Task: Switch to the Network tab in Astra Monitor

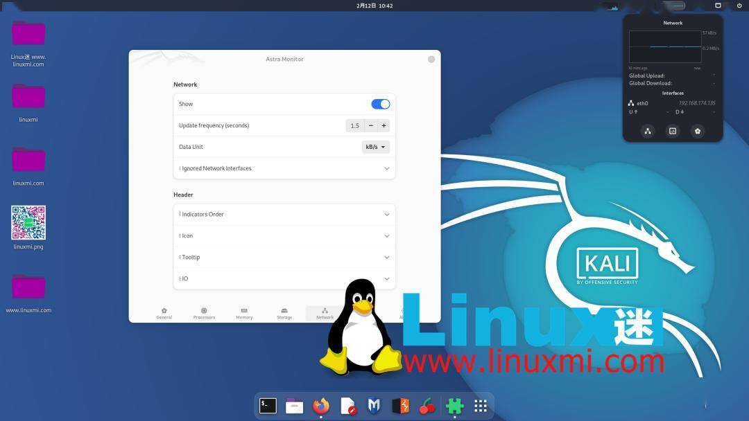Action: coord(324,312)
